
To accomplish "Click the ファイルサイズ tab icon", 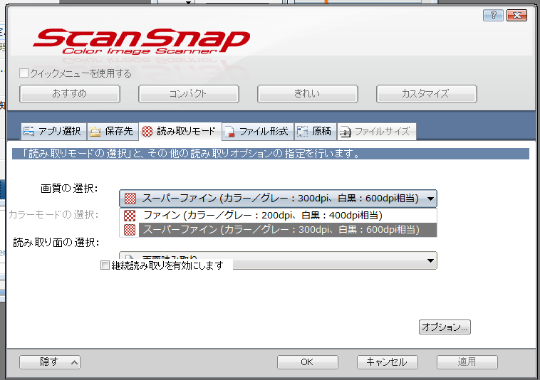I will 345,132.
